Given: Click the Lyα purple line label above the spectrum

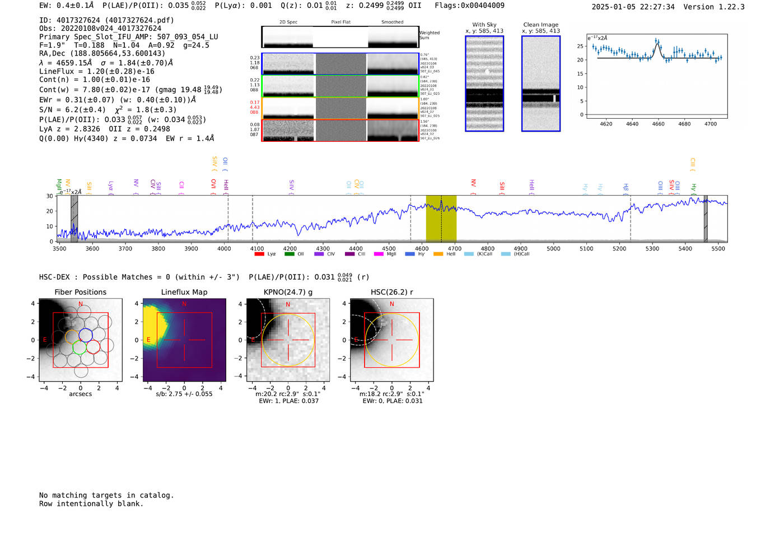Looking at the screenshot, I should 111,187.
